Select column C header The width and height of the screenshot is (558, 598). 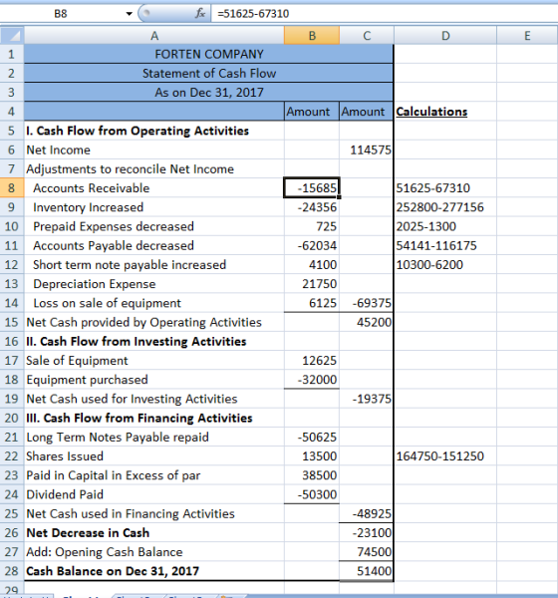click(366, 36)
